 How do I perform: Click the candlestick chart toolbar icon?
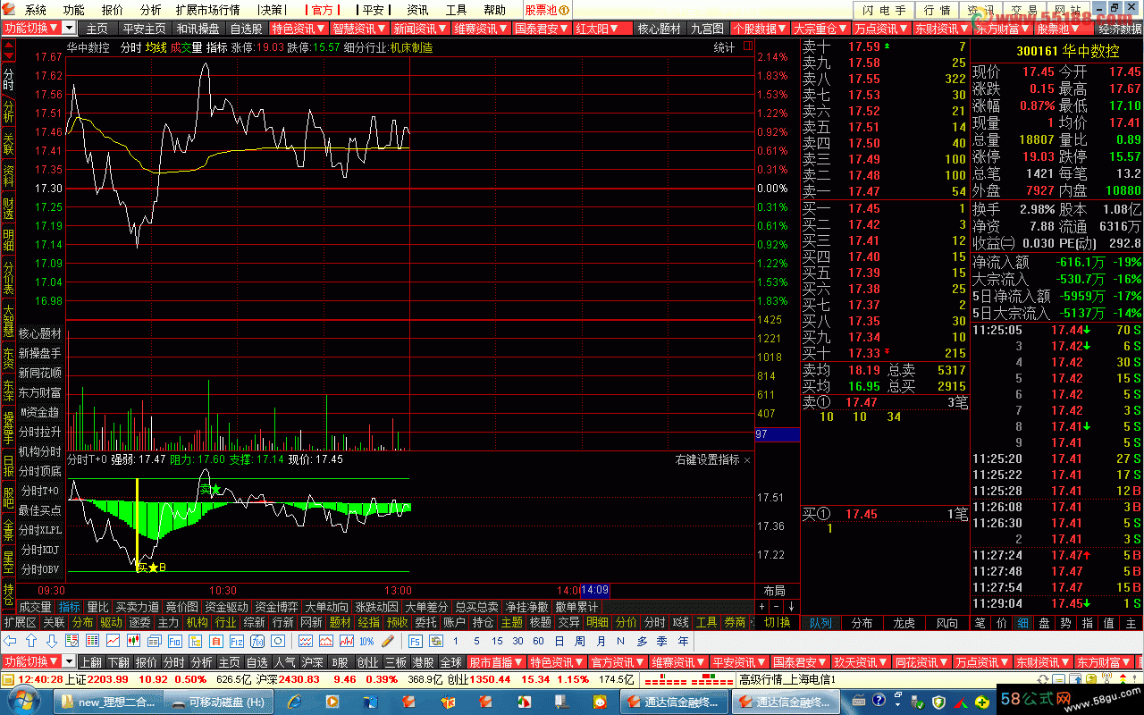(x=133, y=641)
